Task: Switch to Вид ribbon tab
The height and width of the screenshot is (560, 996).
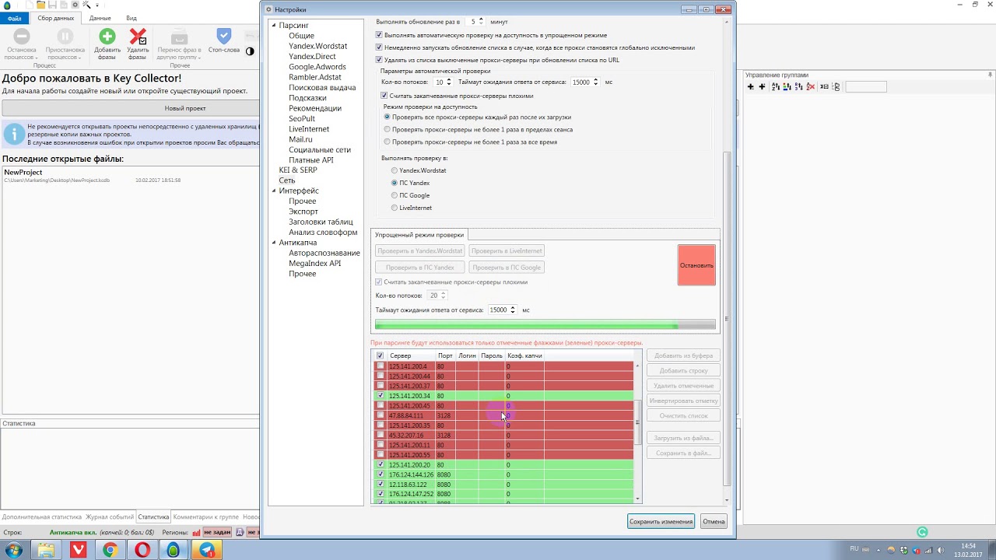Action: [132, 18]
